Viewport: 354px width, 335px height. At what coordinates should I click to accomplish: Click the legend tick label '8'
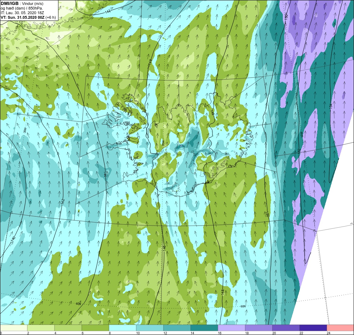(x=110, y=333)
